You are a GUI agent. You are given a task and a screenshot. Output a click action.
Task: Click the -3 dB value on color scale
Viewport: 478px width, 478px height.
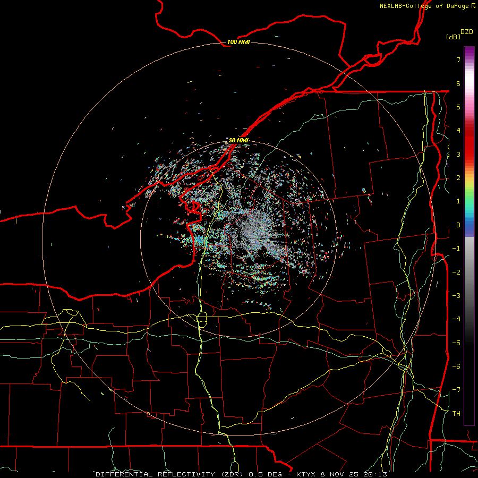click(456, 296)
